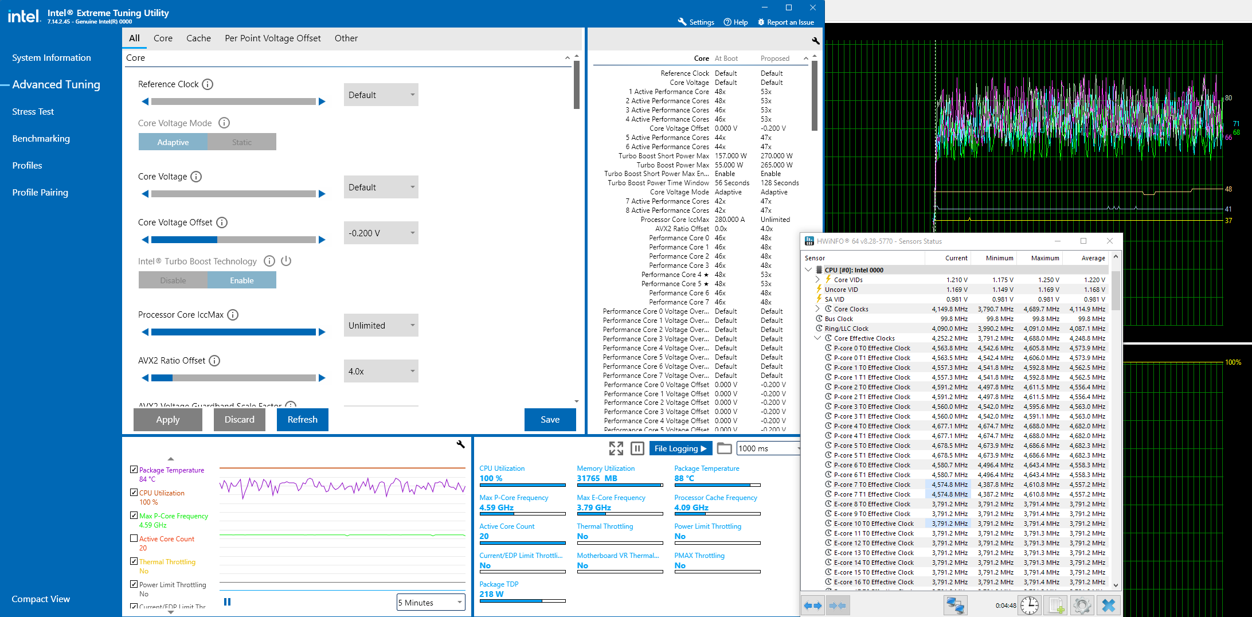This screenshot has width=1252, height=617.
Task: Open Processor Core IccMax Unlimited dropdown
Action: (x=381, y=326)
